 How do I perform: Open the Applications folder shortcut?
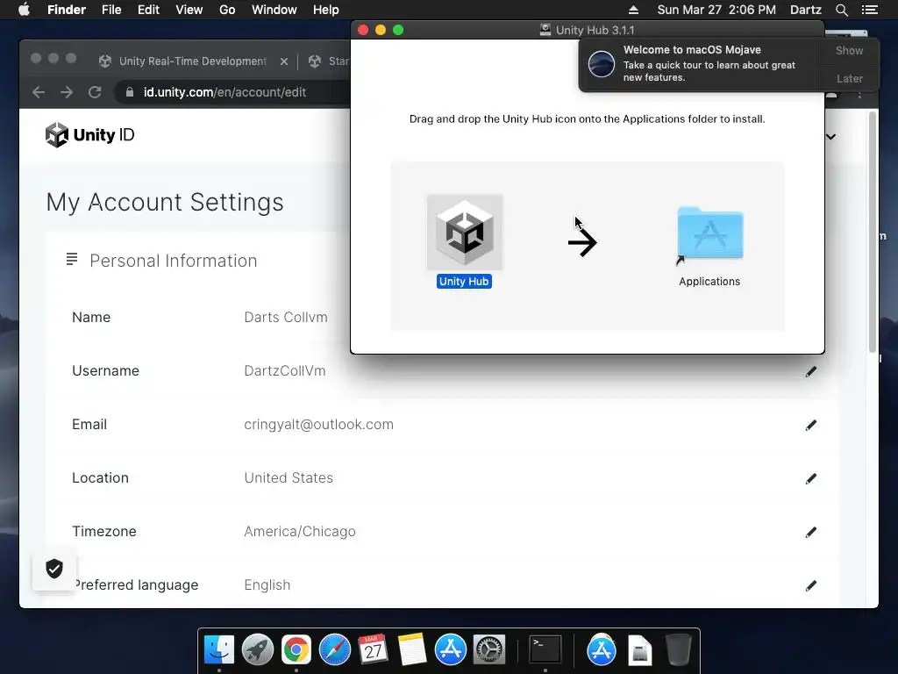click(x=709, y=234)
